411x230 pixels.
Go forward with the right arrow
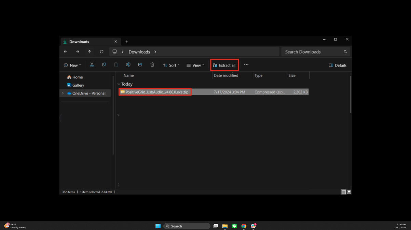(78, 52)
